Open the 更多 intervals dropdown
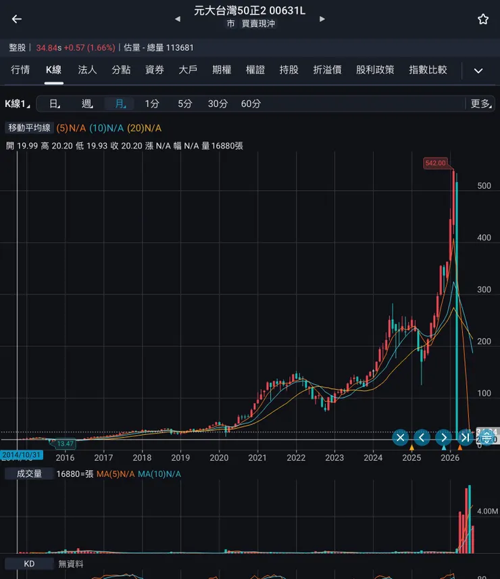Screen dimensions: 500x579 pyautogui.click(x=481, y=103)
